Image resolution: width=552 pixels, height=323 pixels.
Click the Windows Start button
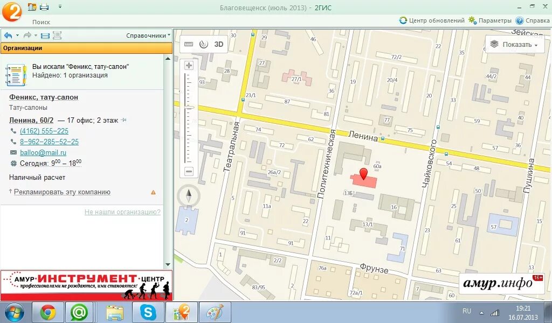(15, 312)
